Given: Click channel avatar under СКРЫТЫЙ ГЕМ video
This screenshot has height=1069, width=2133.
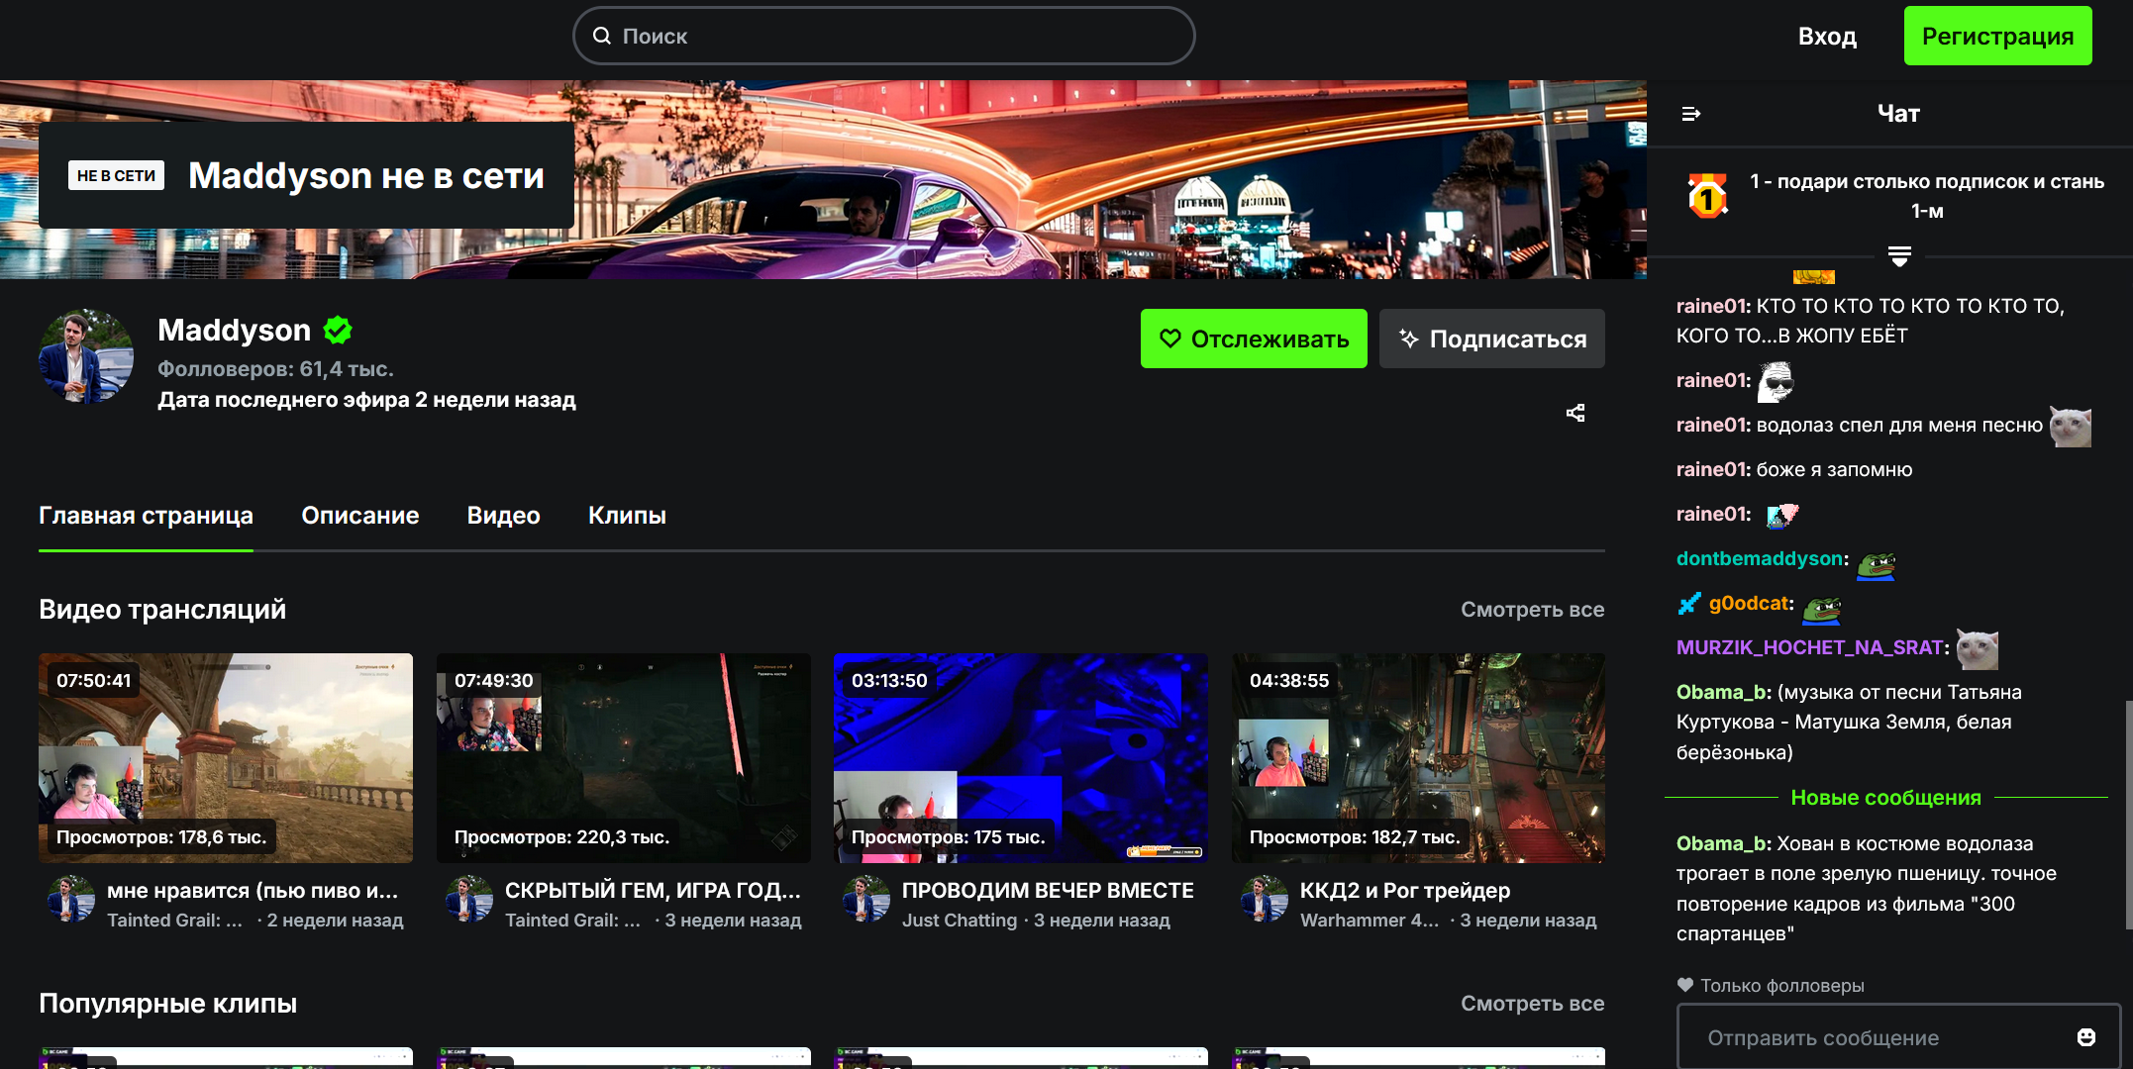Looking at the screenshot, I should tap(469, 899).
